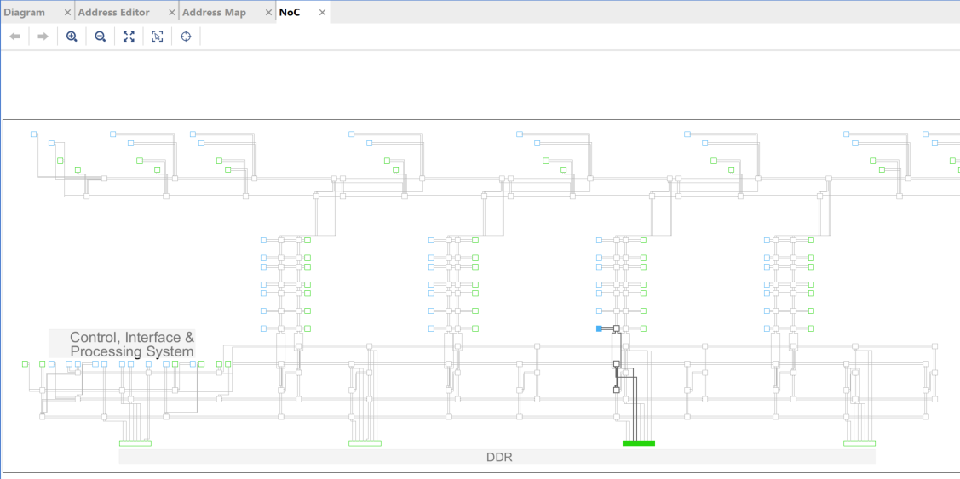The height and width of the screenshot is (479, 960).
Task: Switch to the Diagram tab
Action: pos(25,12)
